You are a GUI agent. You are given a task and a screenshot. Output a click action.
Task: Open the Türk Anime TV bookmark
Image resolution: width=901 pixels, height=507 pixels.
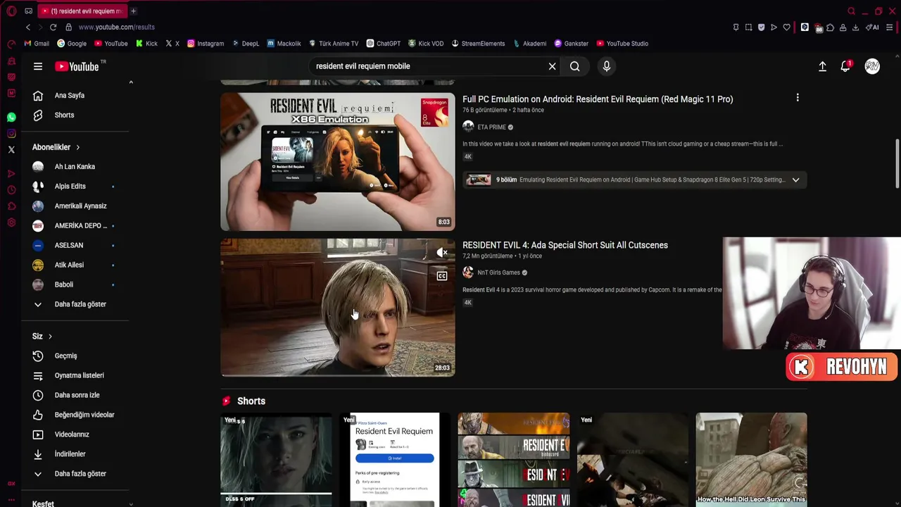click(333, 44)
